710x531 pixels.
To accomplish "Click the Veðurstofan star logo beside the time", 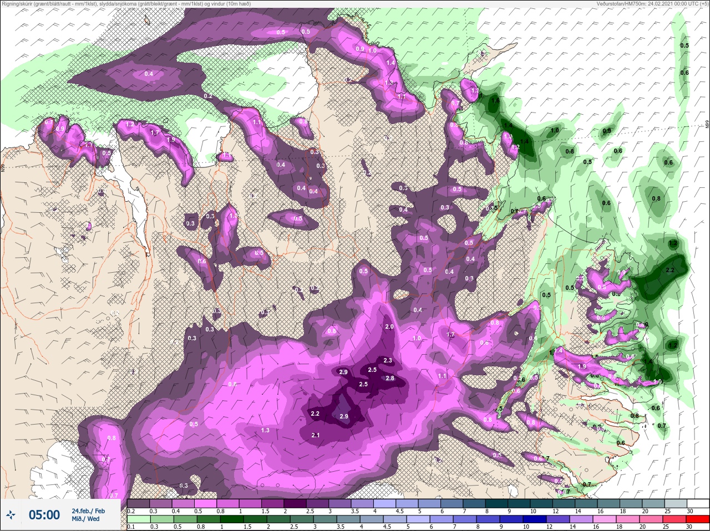I will point(11,515).
